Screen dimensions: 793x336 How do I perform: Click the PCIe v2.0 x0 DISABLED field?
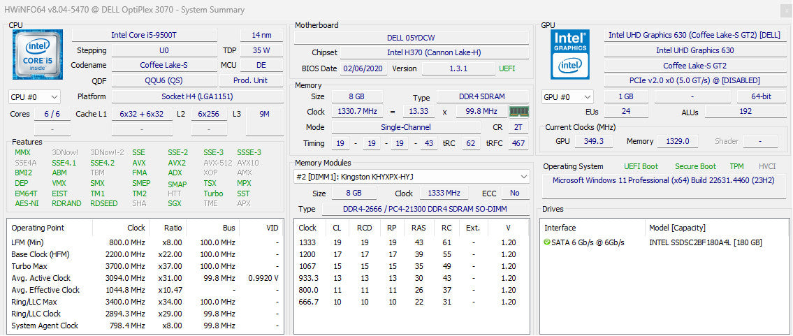[x=696, y=80]
